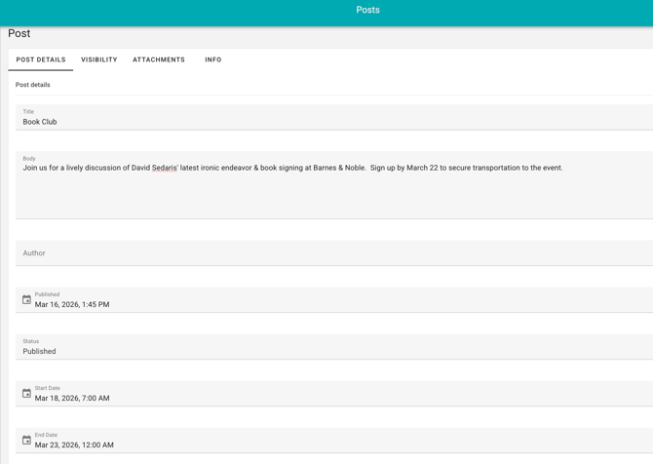This screenshot has width=653, height=464.
Task: Open the Visibility tab
Action: point(99,59)
